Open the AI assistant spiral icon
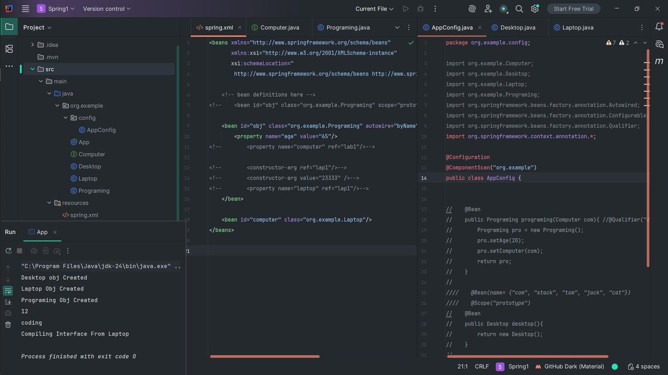The width and height of the screenshot is (668, 375). 472,9
